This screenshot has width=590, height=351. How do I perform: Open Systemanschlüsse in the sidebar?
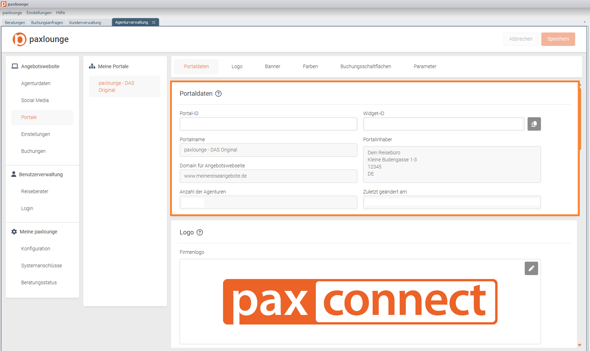(42, 266)
